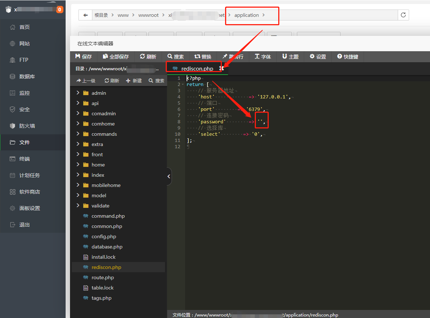The height and width of the screenshot is (318, 430).
Task: Click the orange notification badge
Action: tap(59, 10)
